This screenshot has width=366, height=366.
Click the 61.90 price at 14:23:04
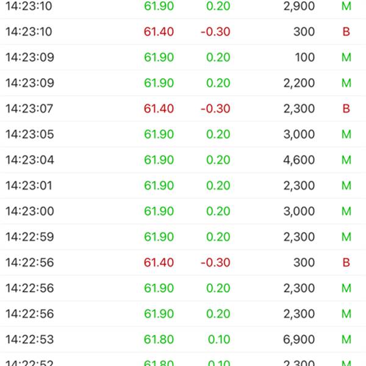tap(159, 160)
